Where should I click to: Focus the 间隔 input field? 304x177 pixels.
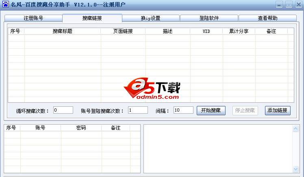pos(183,110)
